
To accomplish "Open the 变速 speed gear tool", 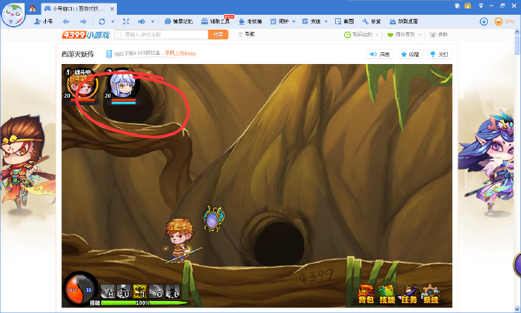I will point(311,21).
